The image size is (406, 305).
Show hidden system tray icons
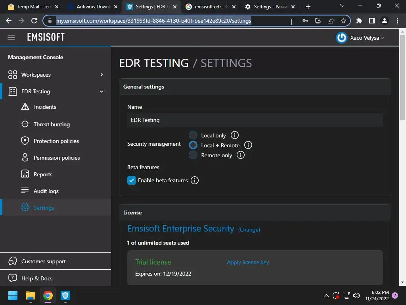tap(326, 295)
